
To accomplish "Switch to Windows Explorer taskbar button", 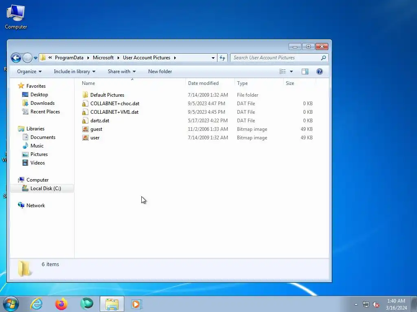I will pos(112,304).
